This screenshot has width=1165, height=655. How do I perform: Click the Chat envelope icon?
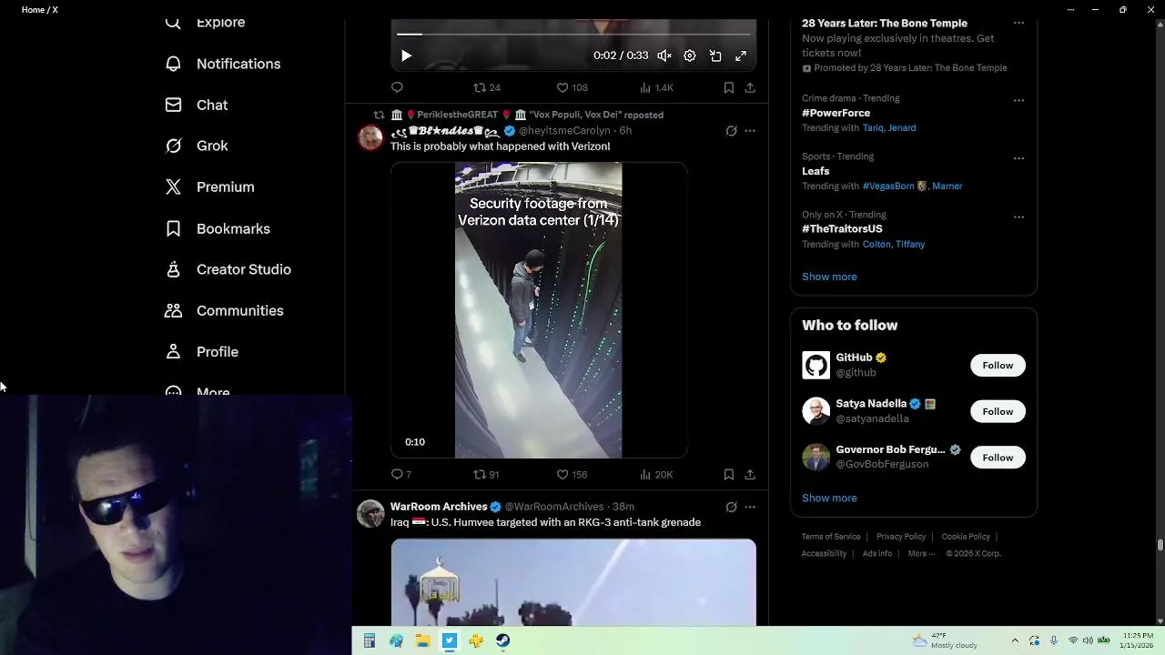[x=173, y=105]
